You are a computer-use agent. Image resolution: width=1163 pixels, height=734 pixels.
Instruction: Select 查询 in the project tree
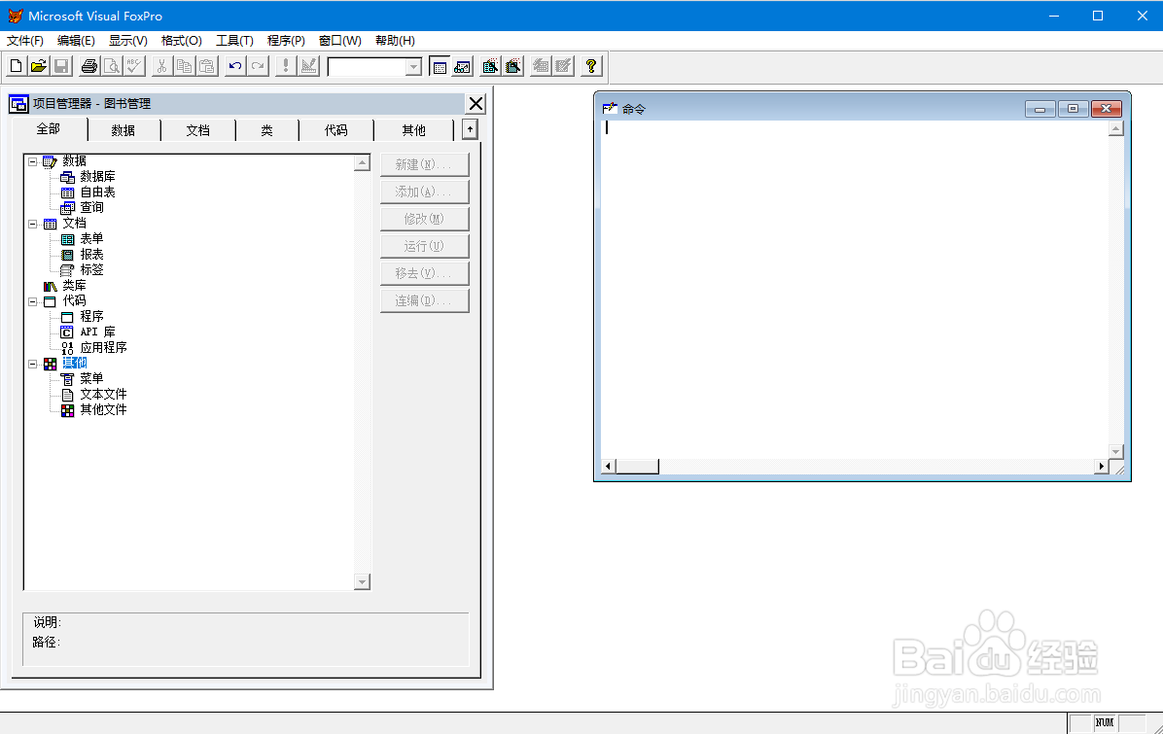coord(92,208)
